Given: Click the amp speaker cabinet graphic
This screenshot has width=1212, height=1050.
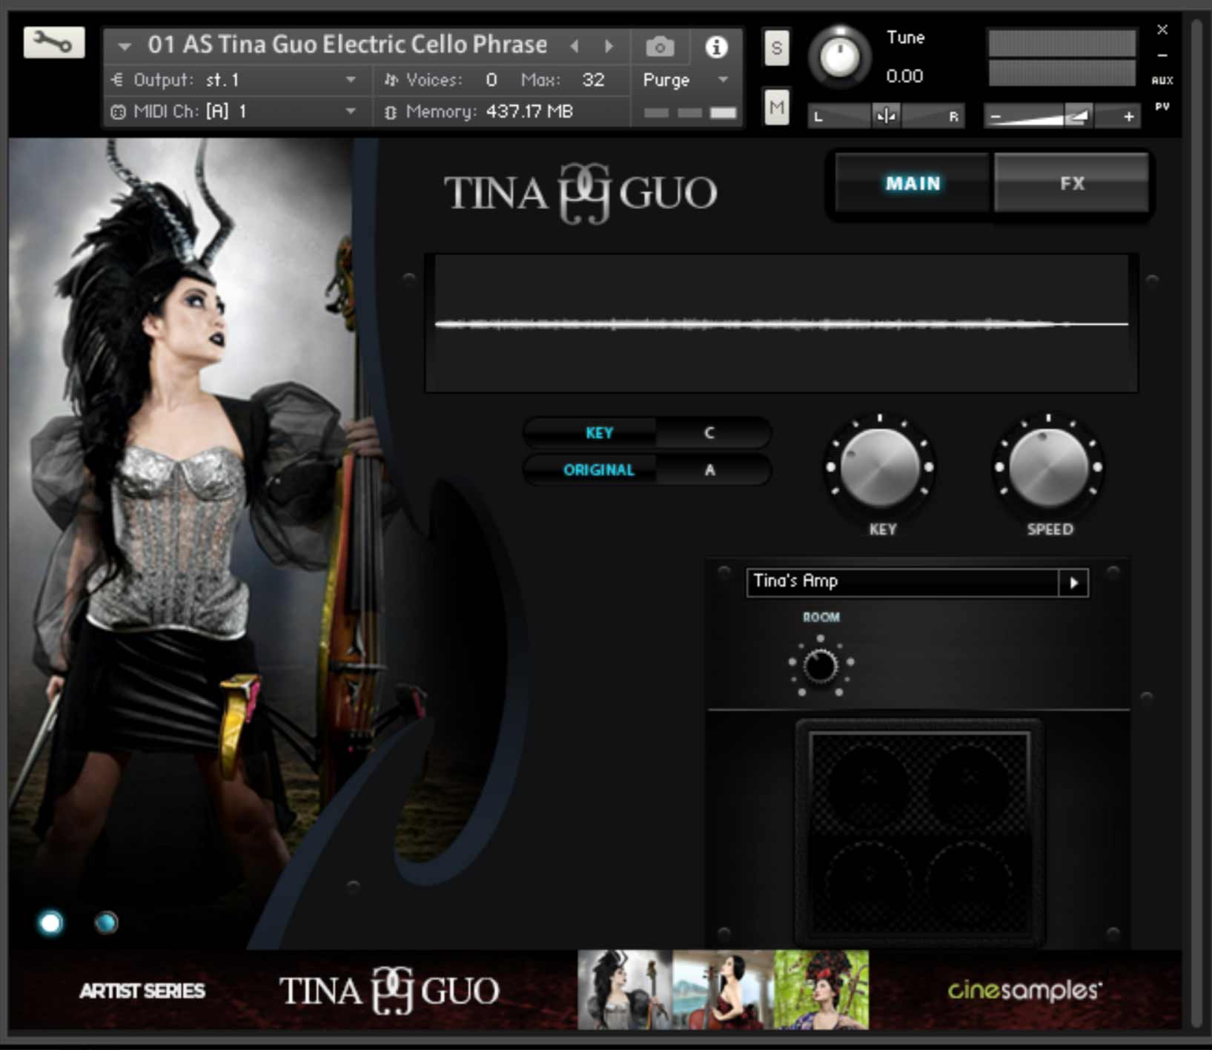Looking at the screenshot, I should 919,832.
